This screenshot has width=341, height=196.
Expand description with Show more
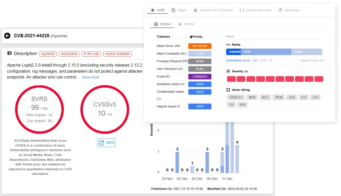[91, 77]
